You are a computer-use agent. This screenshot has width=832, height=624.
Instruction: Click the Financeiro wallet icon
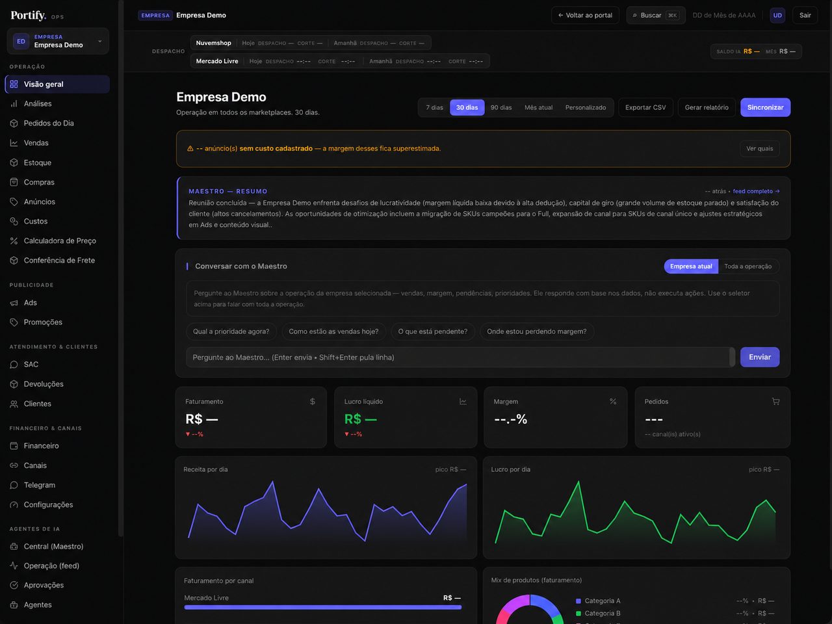[x=14, y=446]
